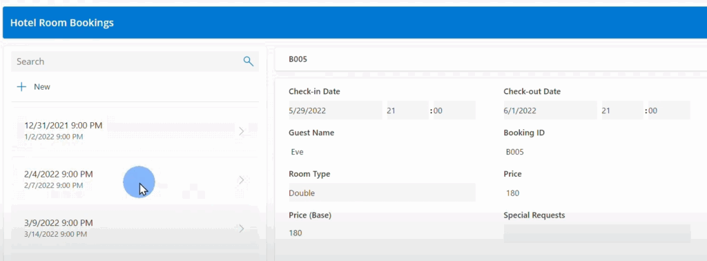The image size is (707, 261).
Task: Open the Check-out hour dropdown 21
Action: pos(622,110)
